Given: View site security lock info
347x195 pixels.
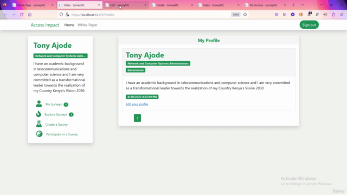Looking at the screenshot, I should [67, 15].
